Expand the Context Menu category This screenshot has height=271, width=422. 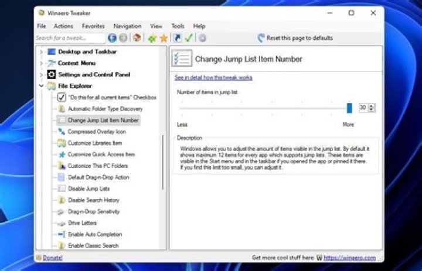(x=41, y=63)
